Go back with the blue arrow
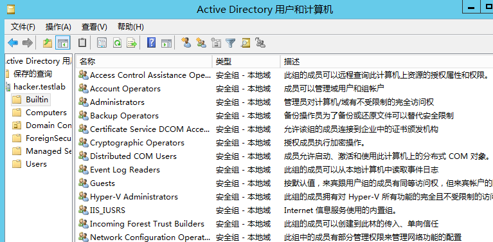 [13, 42]
